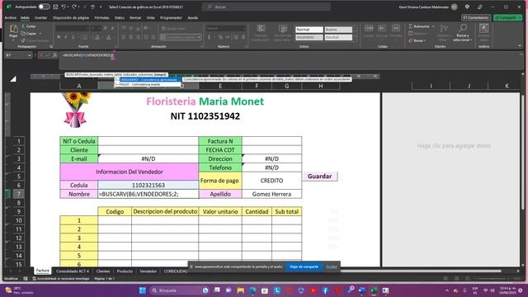Click the Cortar scissors command
Image resolution: width=528 pixels, height=297 pixels.
29,26
